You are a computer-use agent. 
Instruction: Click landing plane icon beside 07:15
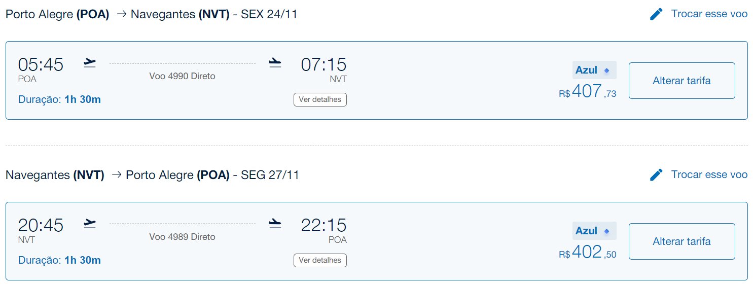(x=275, y=63)
